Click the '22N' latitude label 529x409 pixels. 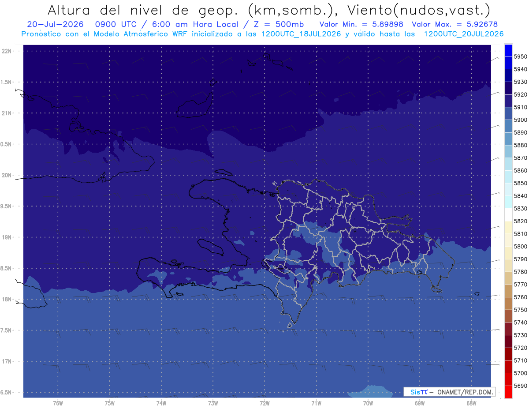pos(7,51)
